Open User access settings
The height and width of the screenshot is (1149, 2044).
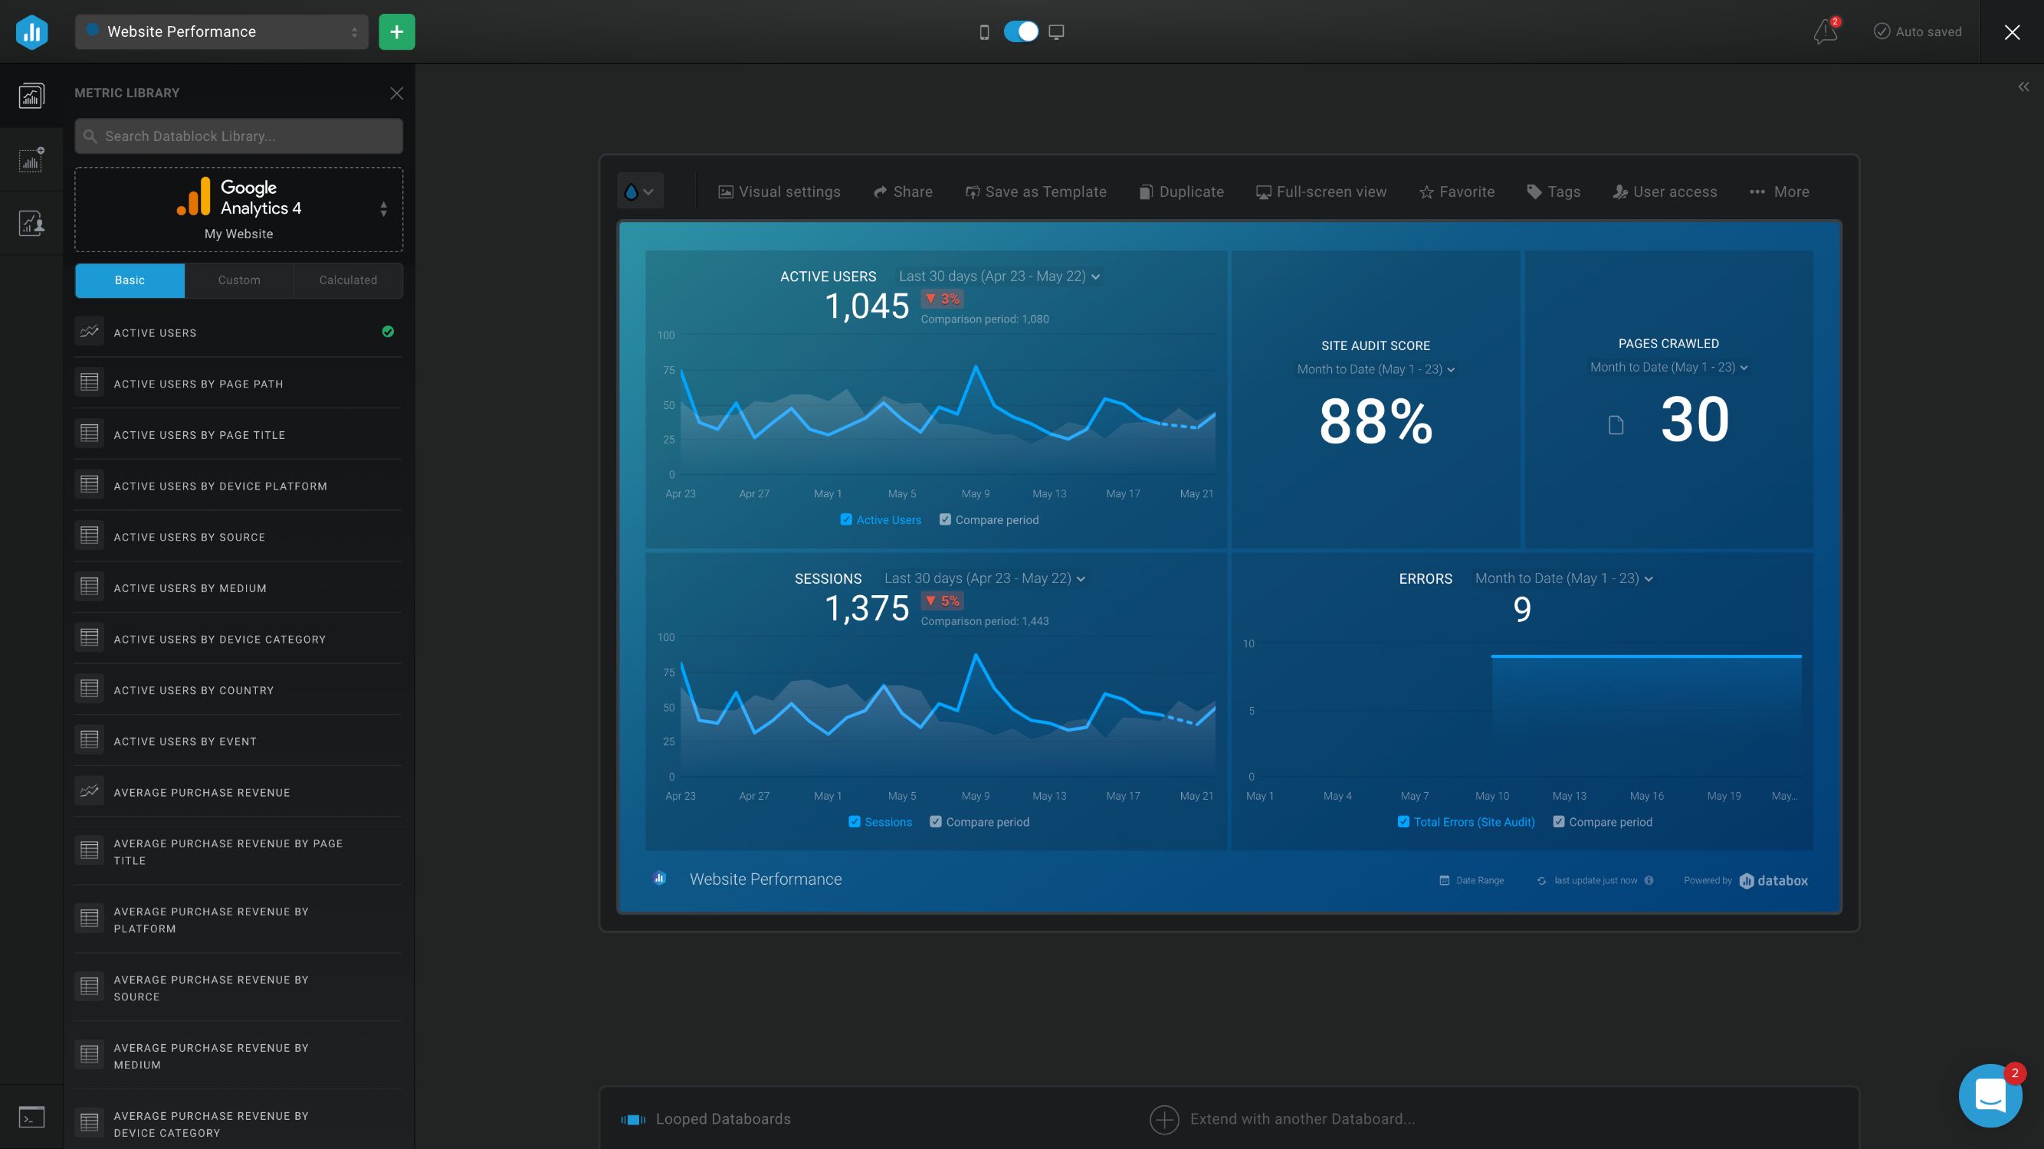tap(1665, 191)
